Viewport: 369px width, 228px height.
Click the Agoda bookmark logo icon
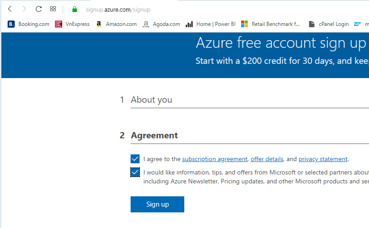pyautogui.click(x=146, y=24)
